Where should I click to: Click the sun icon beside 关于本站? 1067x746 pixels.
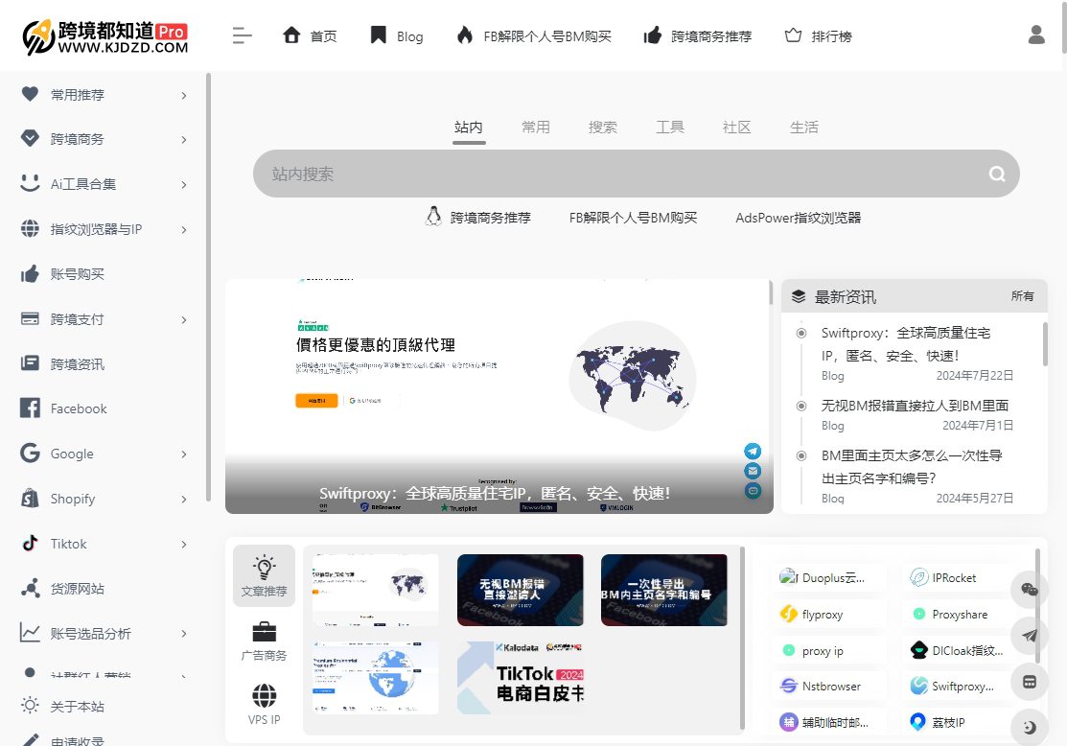point(30,705)
